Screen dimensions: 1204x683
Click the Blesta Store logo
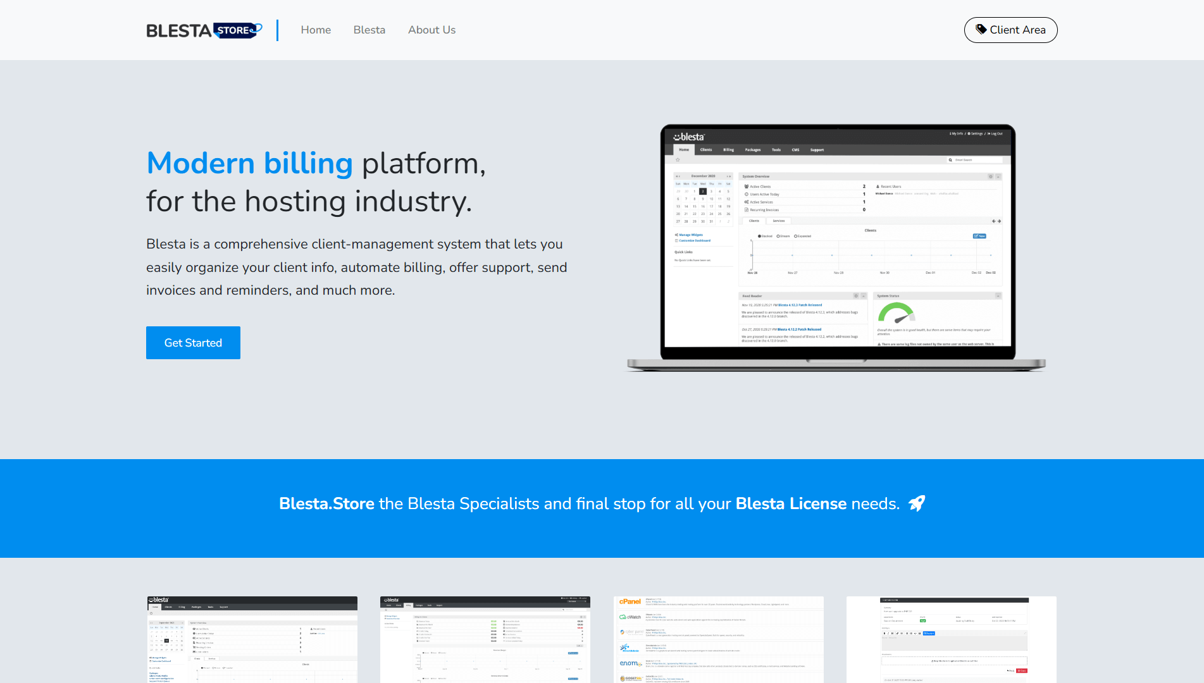coord(204,30)
